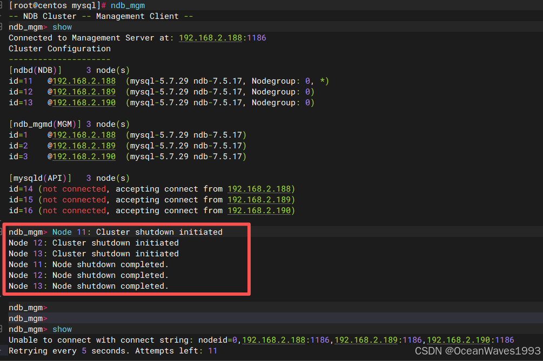Screen dimensions: 543x361
Task: Open the IP link in the id=1 row
Action: tap(84, 135)
